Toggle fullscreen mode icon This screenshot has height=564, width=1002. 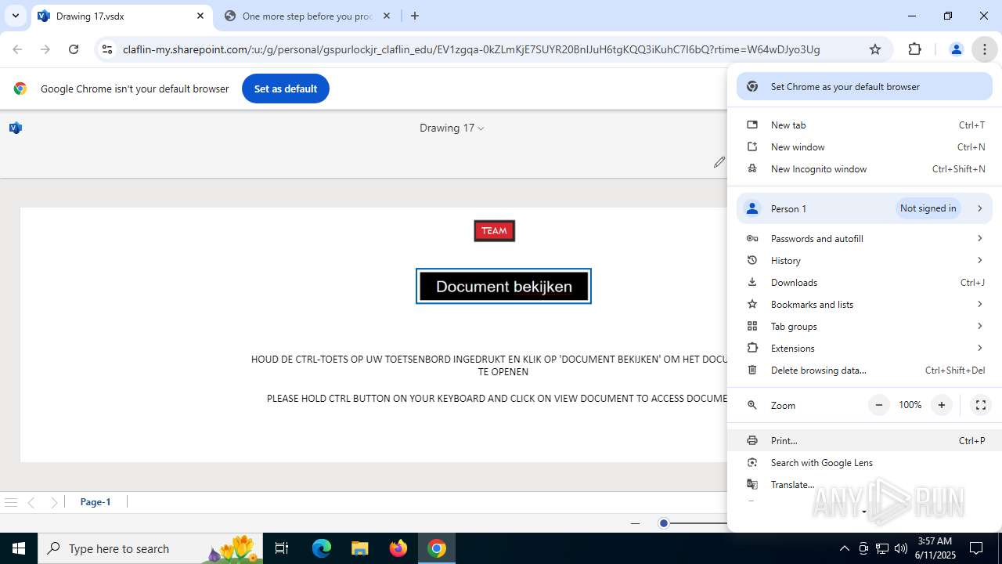click(980, 405)
